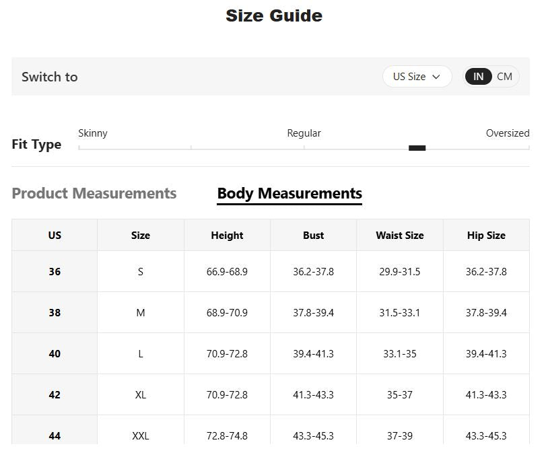Click waist value 35-37
Screen dimensions: 546x461
click(x=400, y=395)
